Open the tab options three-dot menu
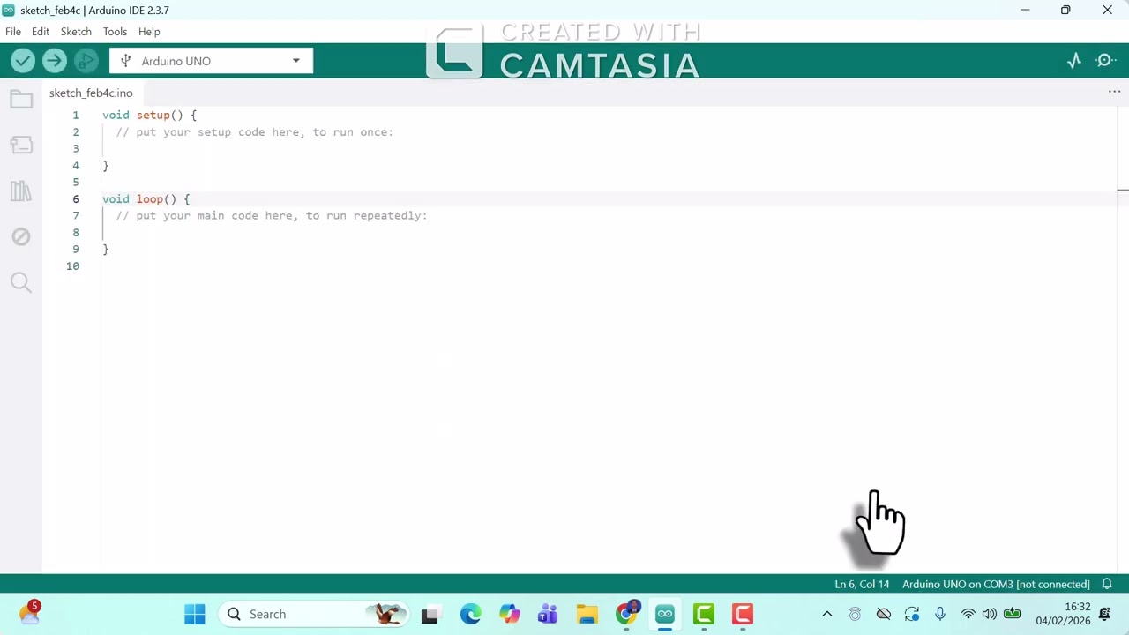The image size is (1129, 635). 1114,92
